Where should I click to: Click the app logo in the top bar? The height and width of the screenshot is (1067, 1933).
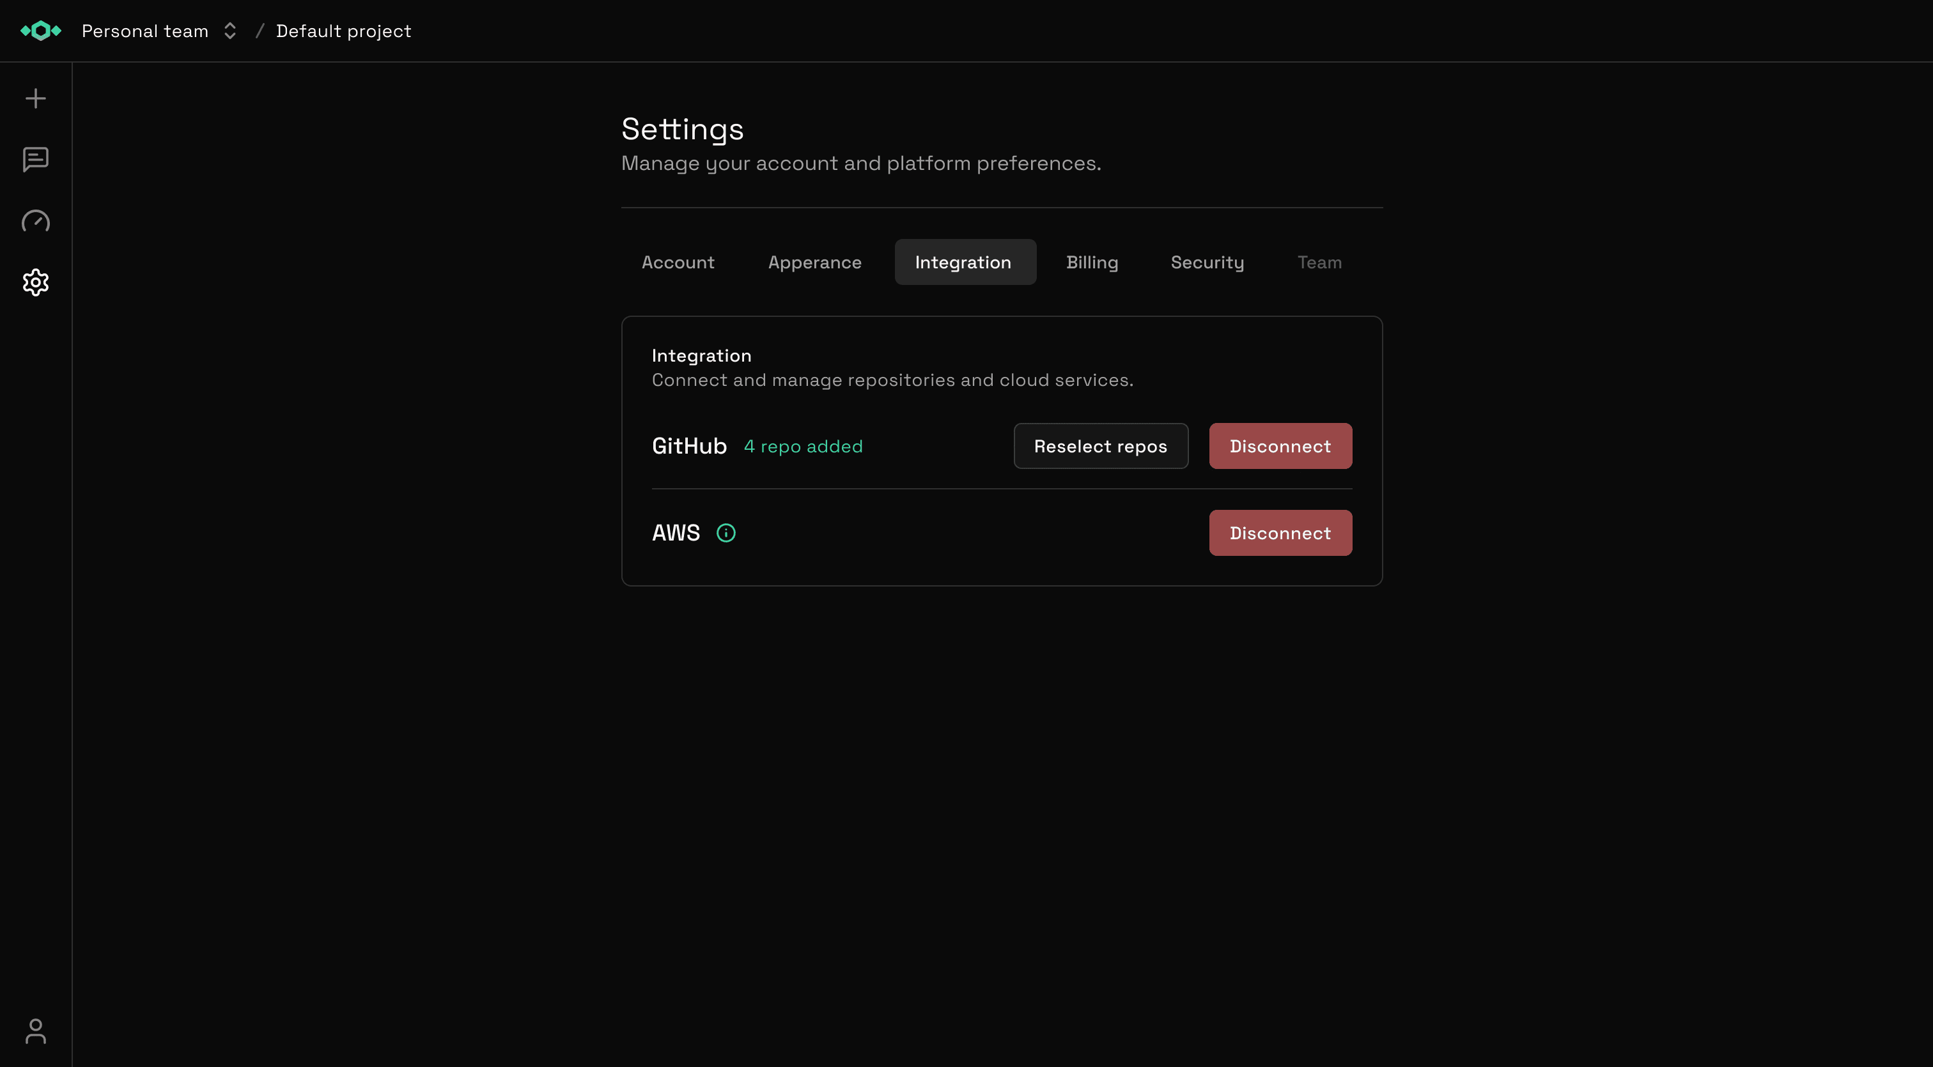pos(42,31)
